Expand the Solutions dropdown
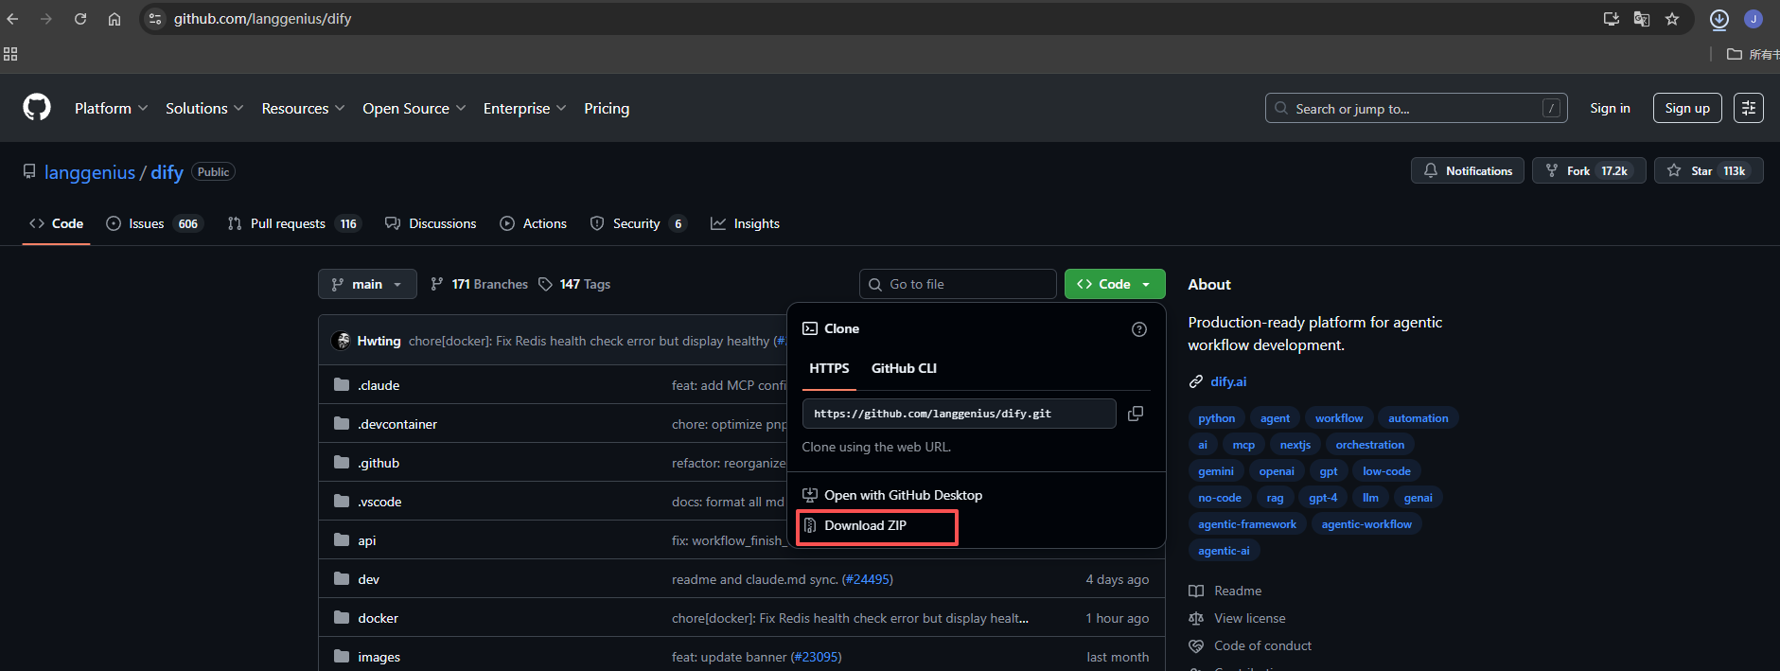Viewport: 1780px width, 671px height. pos(204,108)
